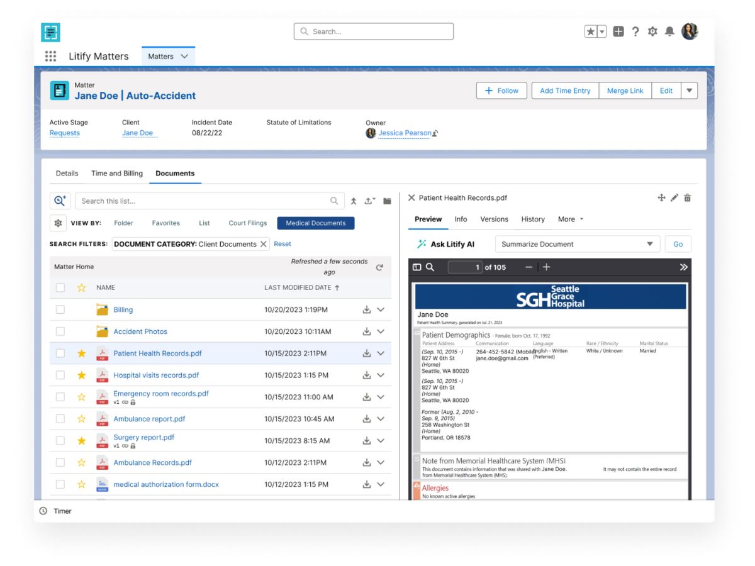This screenshot has width=755, height=566.
Task: Click the global actions plus icon
Action: click(x=618, y=31)
